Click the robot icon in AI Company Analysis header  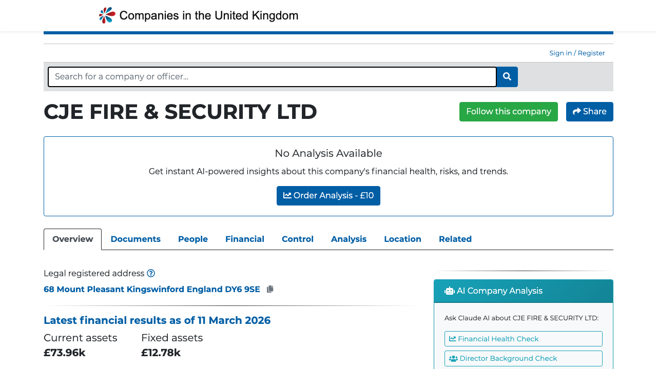click(449, 291)
